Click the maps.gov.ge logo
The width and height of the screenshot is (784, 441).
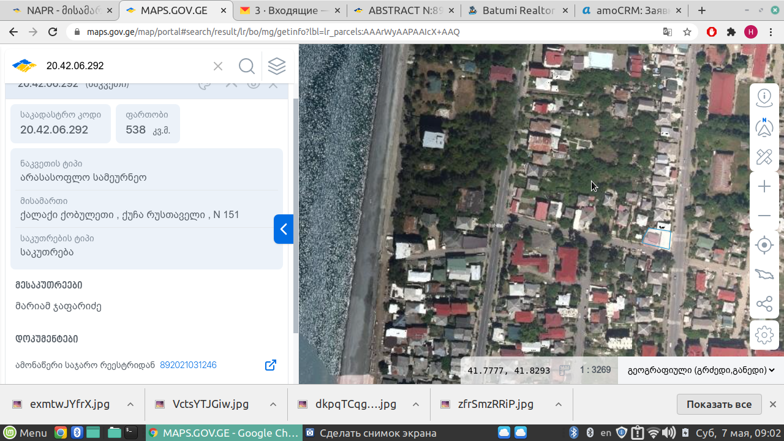pos(24,66)
